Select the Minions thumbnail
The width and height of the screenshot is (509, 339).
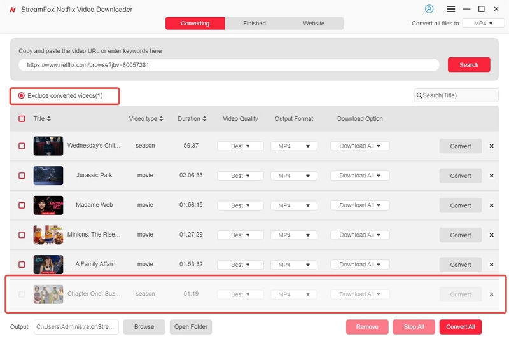[48, 235]
